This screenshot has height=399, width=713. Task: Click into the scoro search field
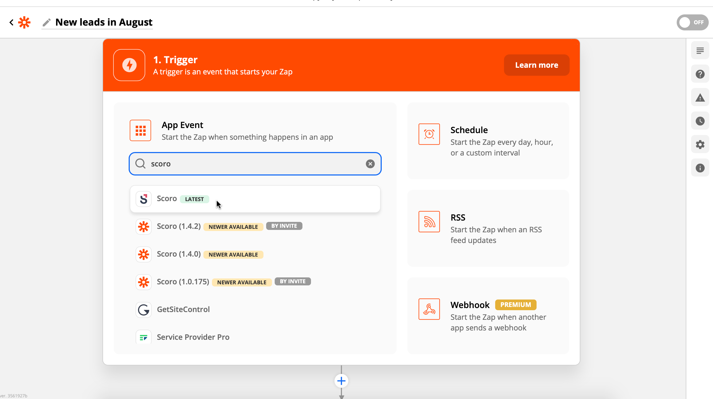[255, 164]
